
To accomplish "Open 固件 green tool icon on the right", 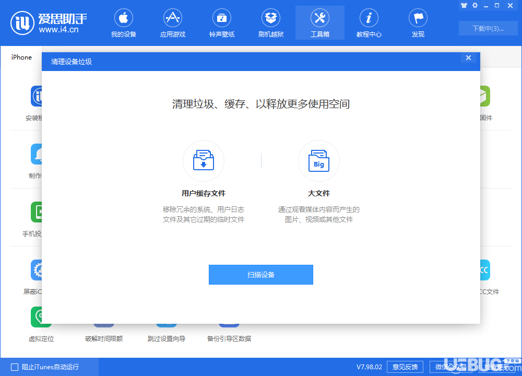I will point(485,96).
